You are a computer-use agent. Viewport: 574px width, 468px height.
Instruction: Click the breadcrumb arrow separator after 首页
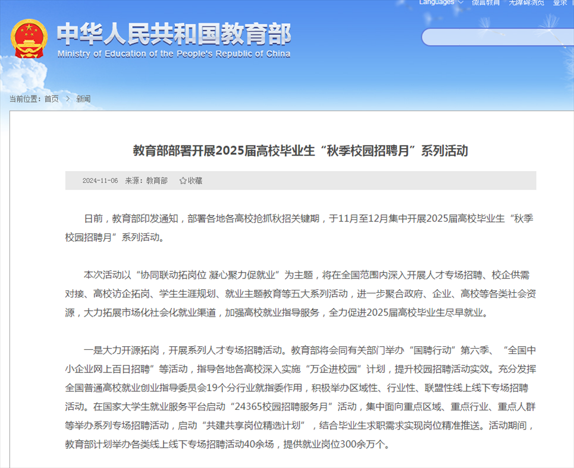pos(68,99)
